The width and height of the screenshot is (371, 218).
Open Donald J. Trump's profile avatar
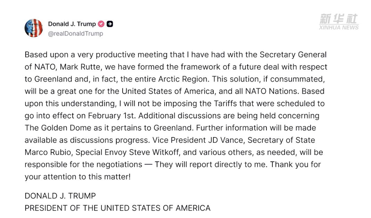(x=34, y=28)
